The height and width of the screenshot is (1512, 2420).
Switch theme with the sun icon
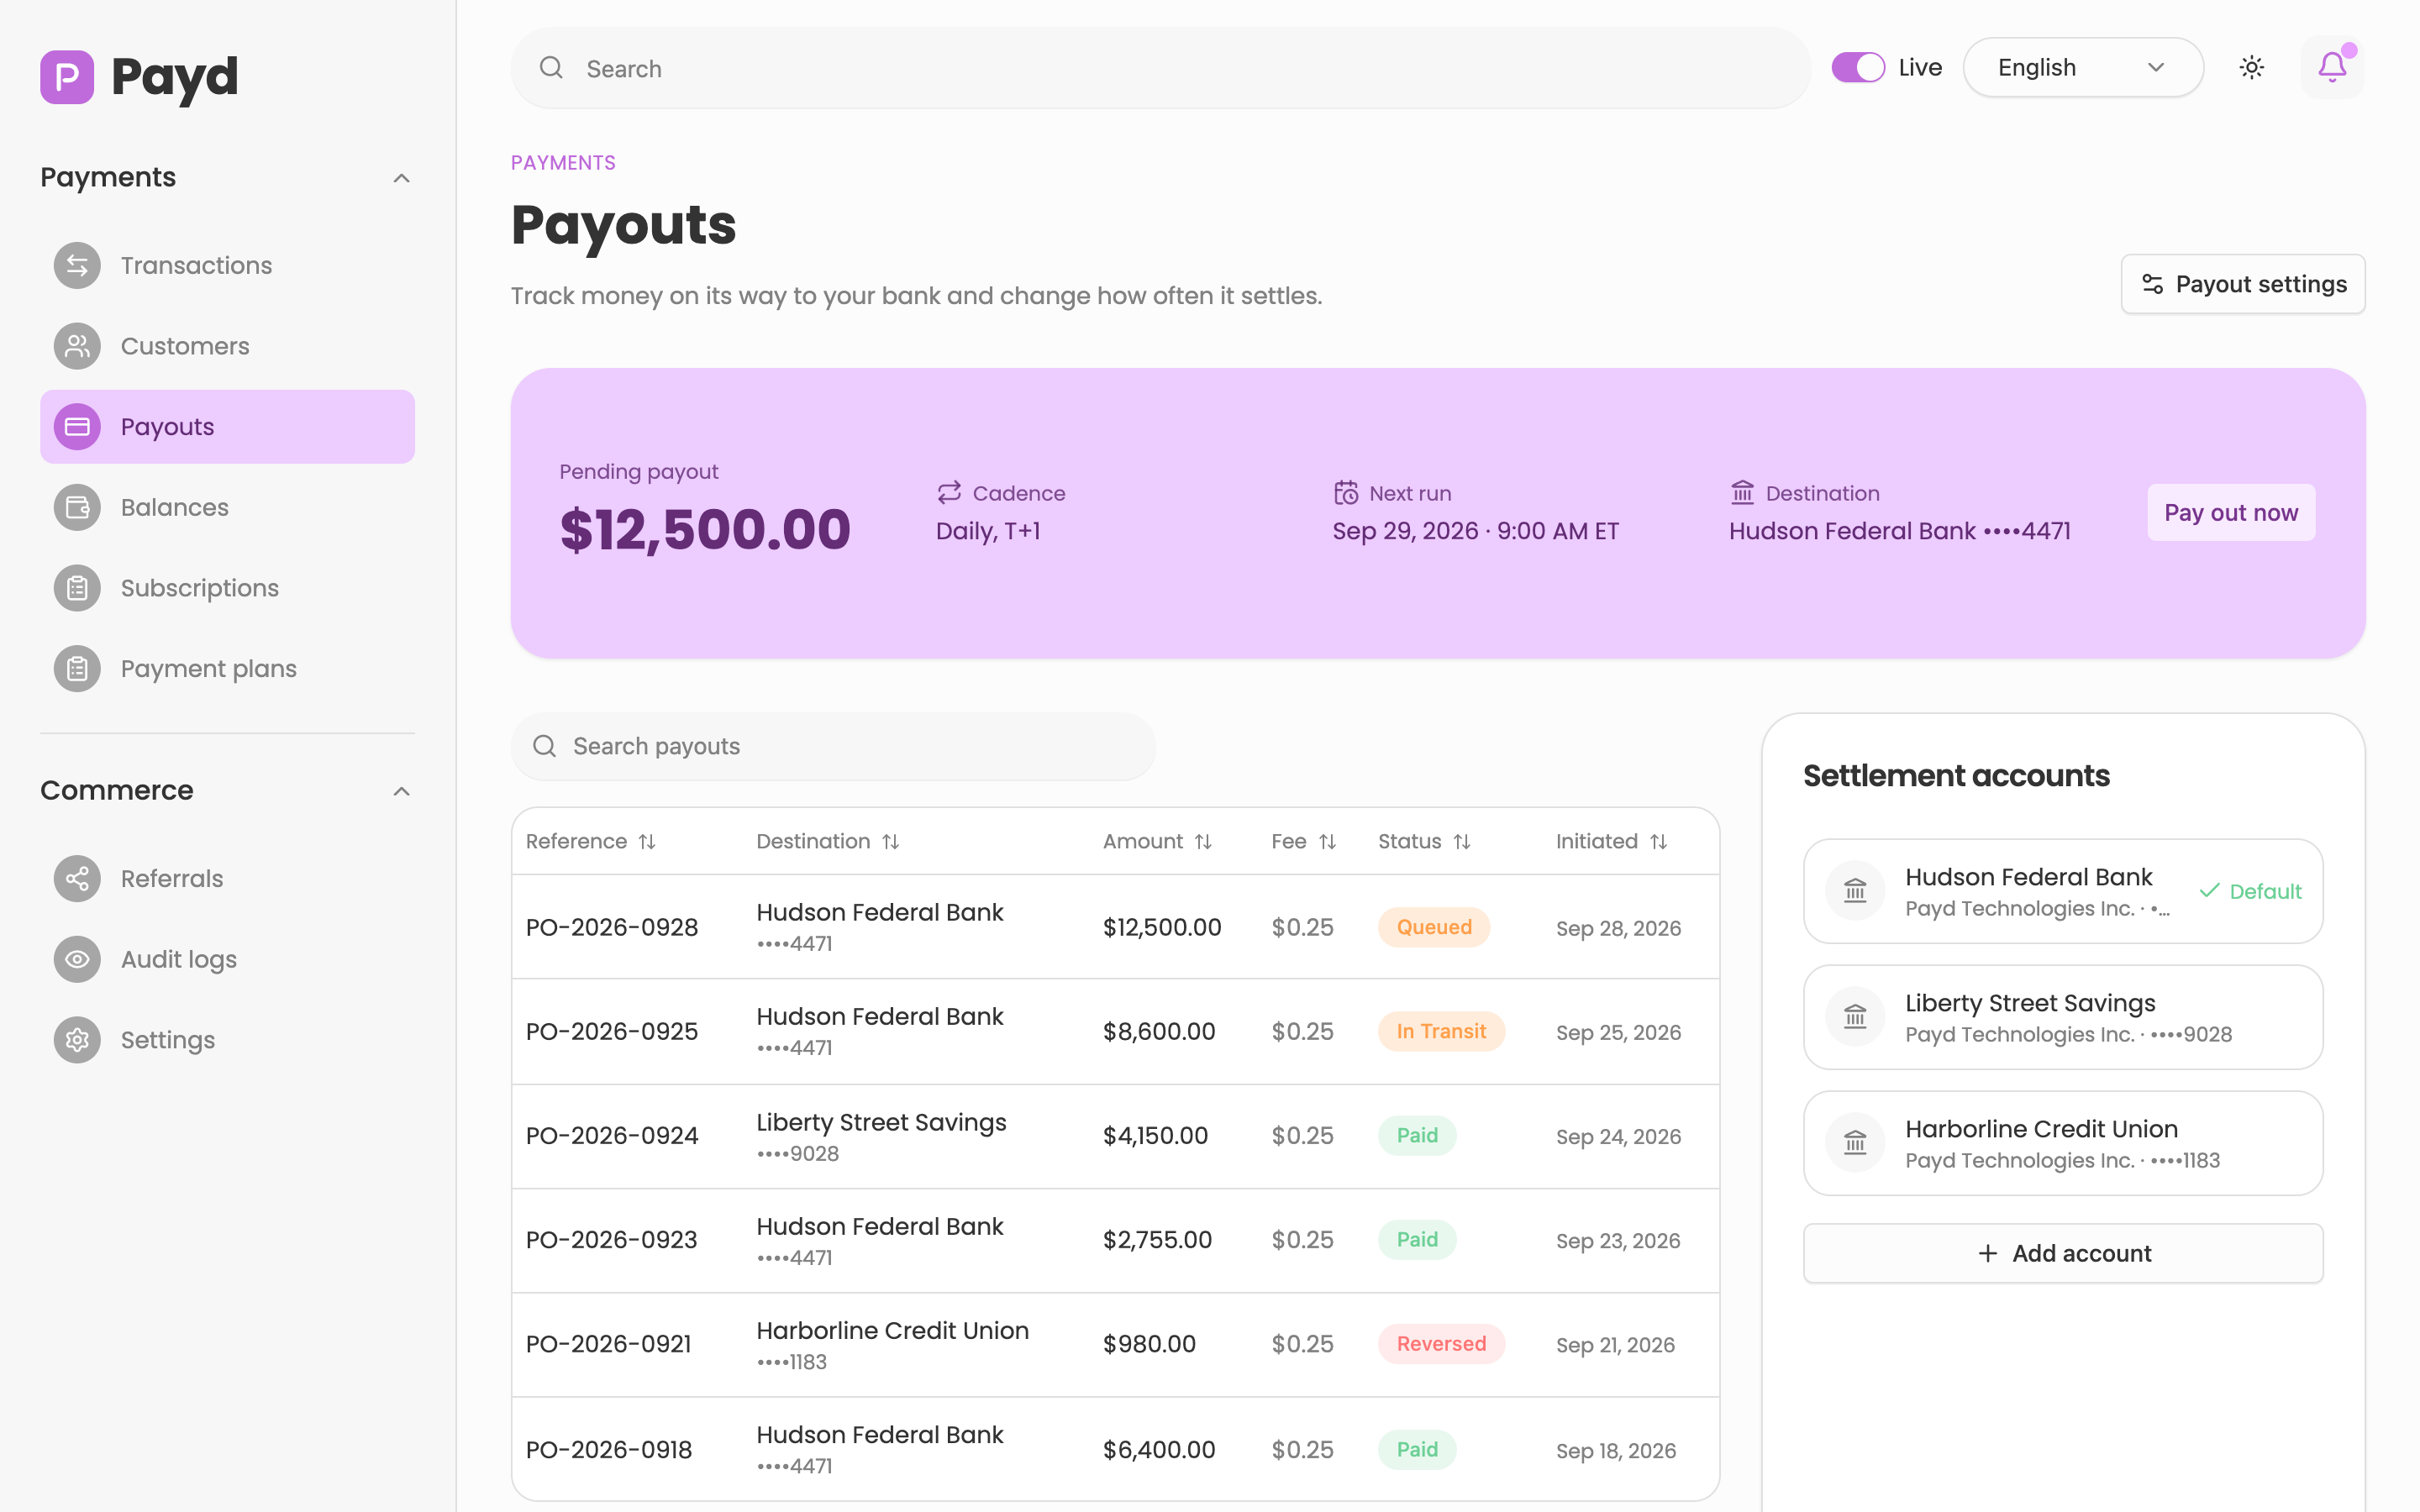[x=2251, y=67]
